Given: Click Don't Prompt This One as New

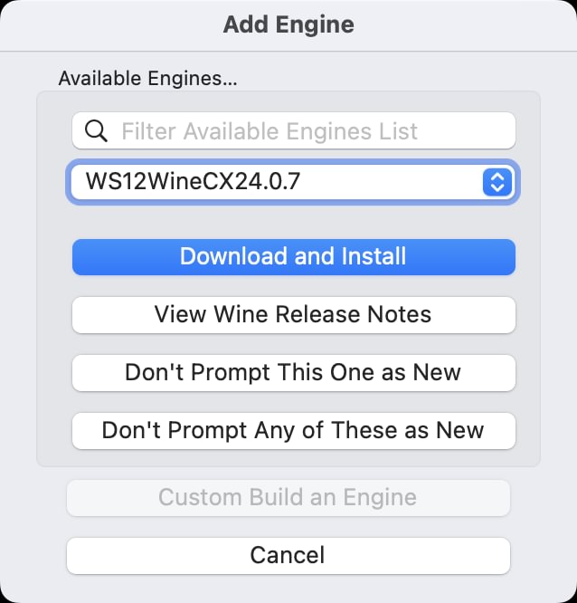Looking at the screenshot, I should pyautogui.click(x=293, y=372).
